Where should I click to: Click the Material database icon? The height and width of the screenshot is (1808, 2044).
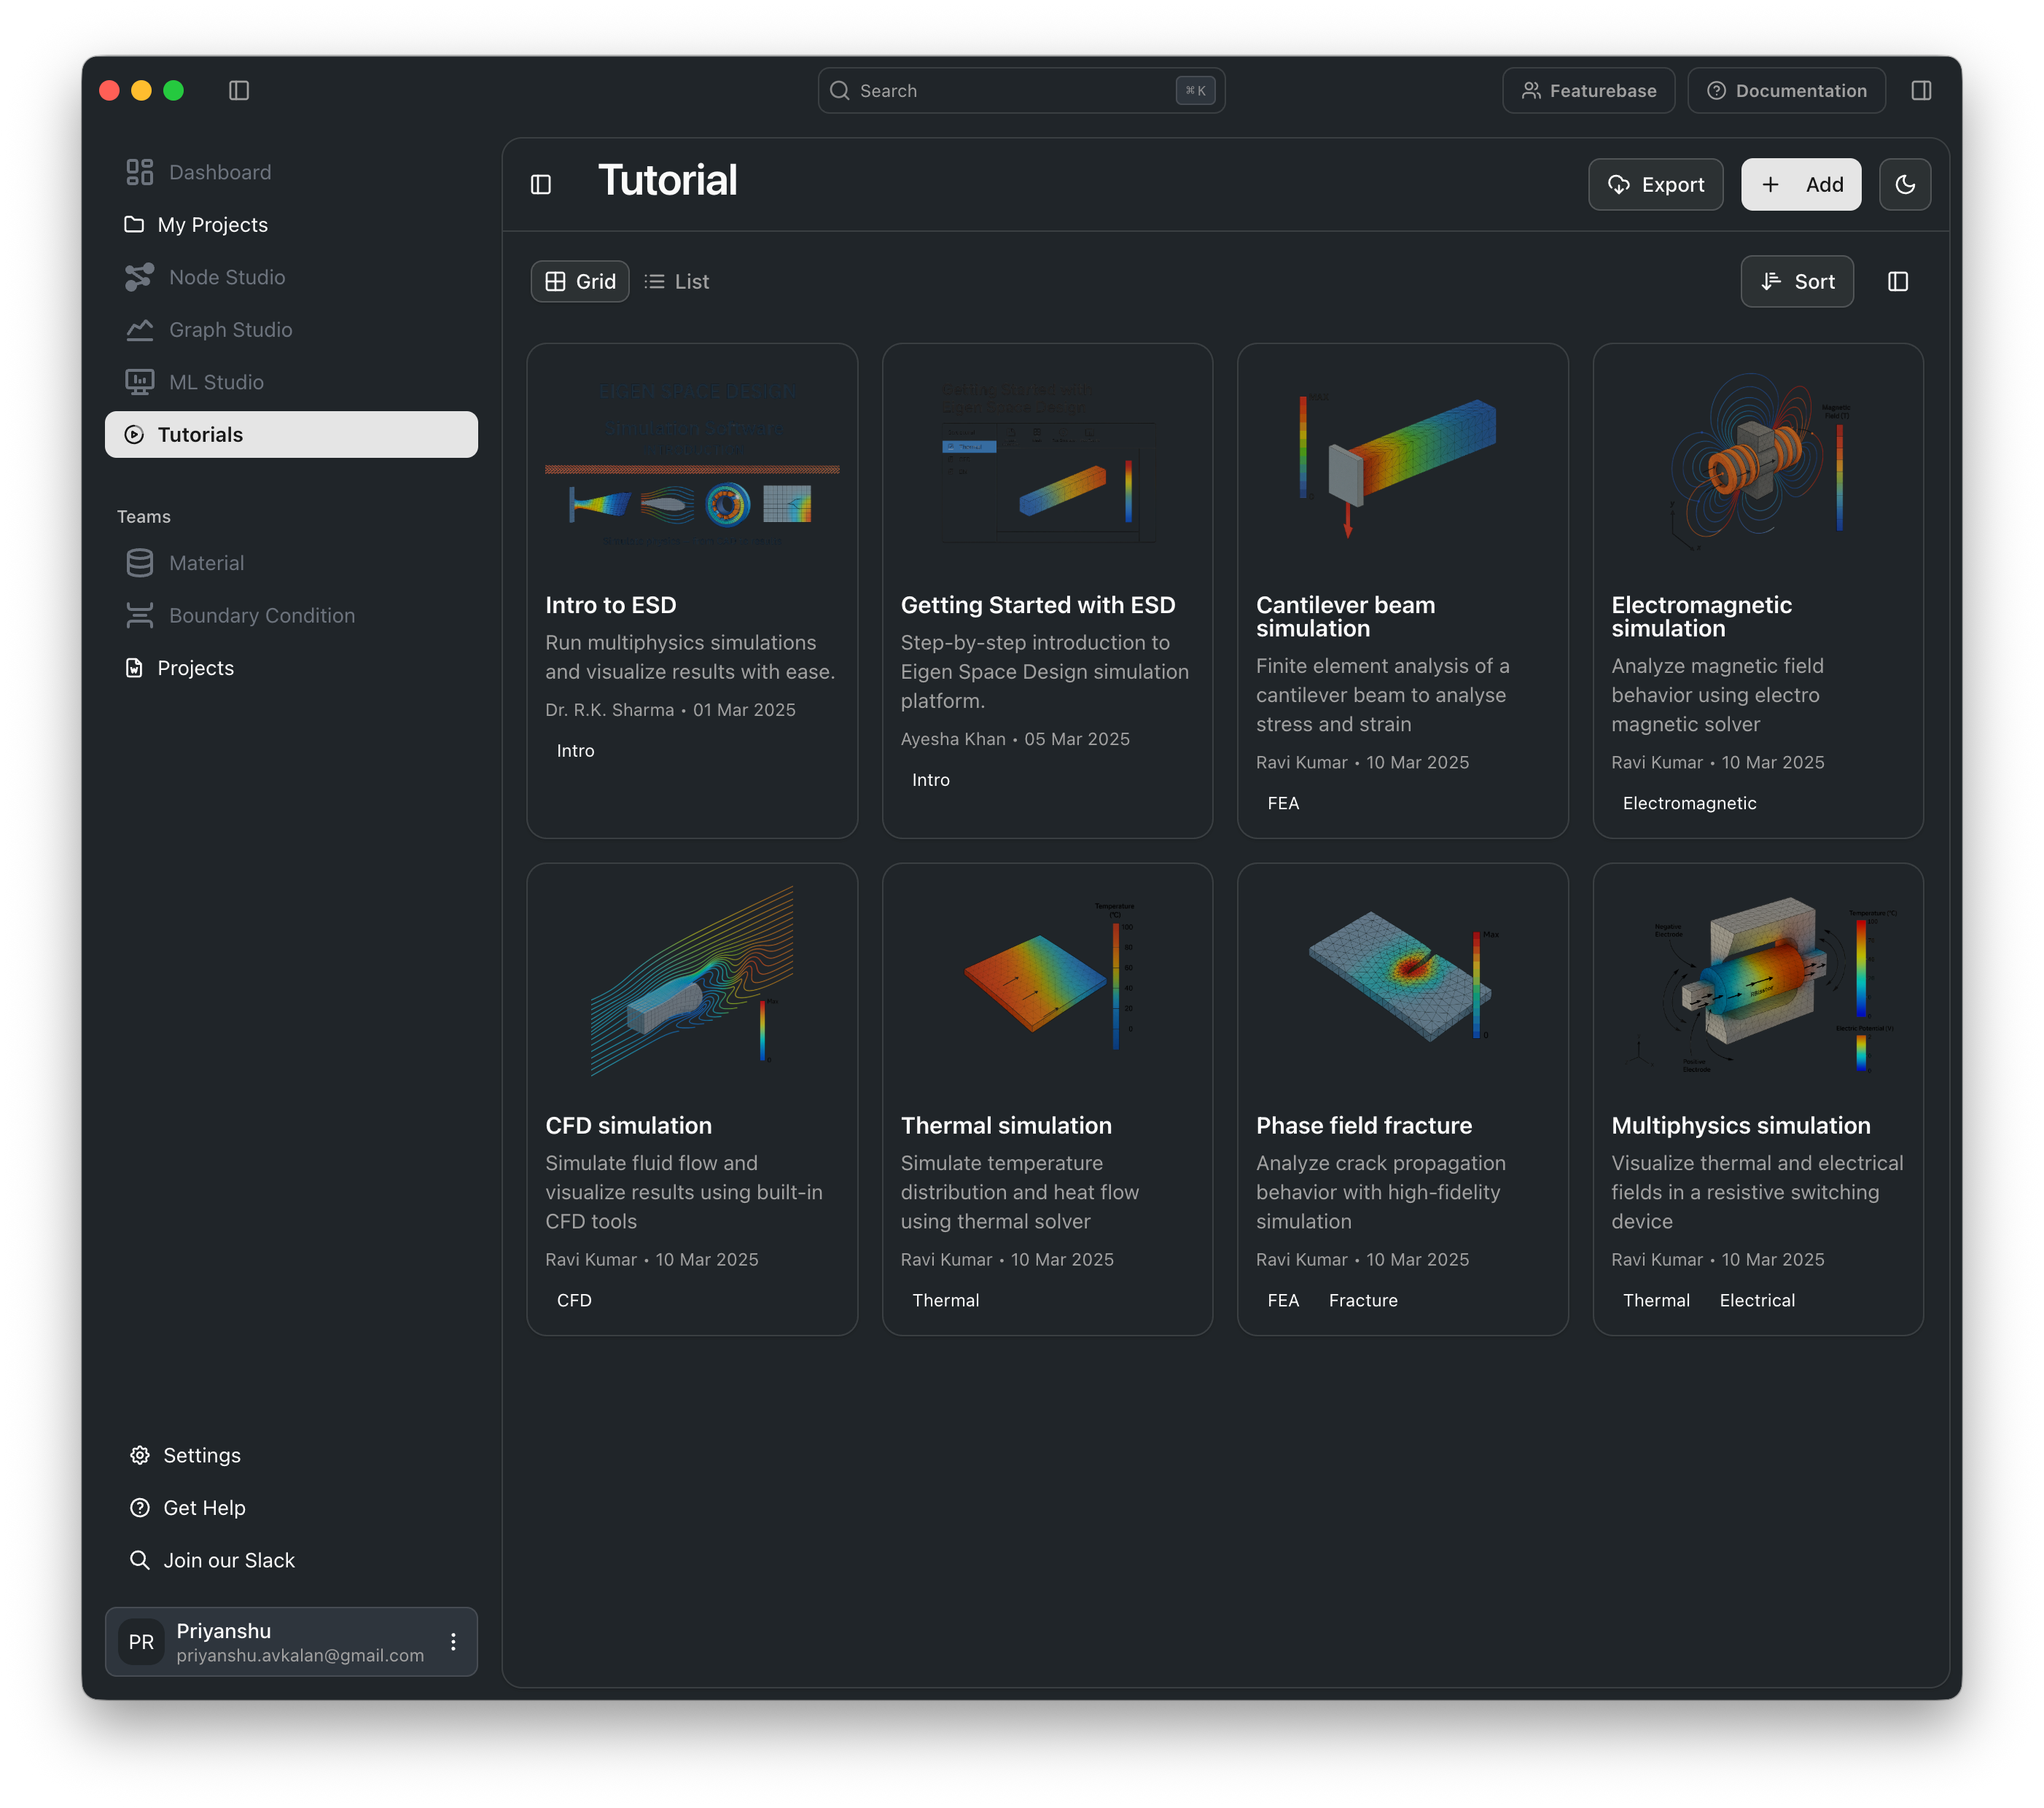[x=139, y=563]
